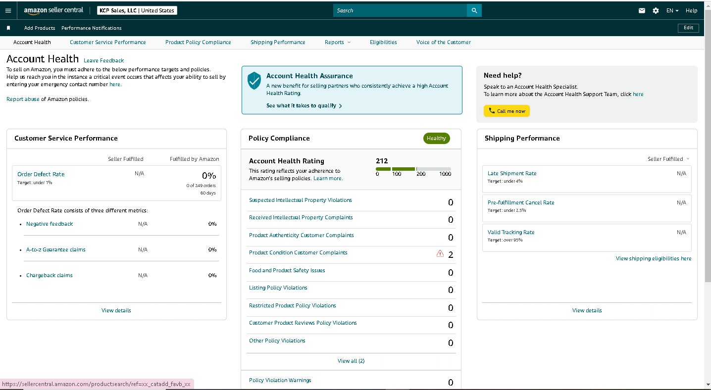The image size is (711, 390).
Task: Click the warning icon beside Product Condition complaints
Action: click(440, 253)
